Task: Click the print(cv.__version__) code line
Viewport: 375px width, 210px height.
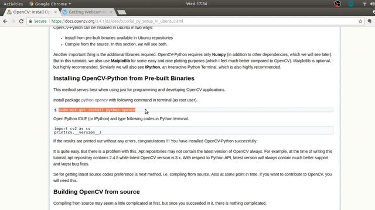Action: pyautogui.click(x=78, y=132)
